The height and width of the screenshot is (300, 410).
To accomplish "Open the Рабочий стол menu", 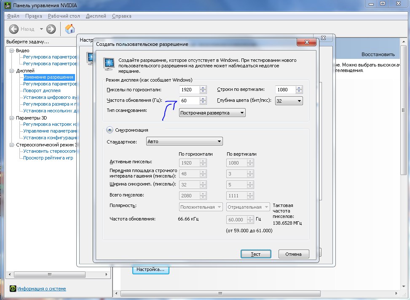I will [x=64, y=16].
